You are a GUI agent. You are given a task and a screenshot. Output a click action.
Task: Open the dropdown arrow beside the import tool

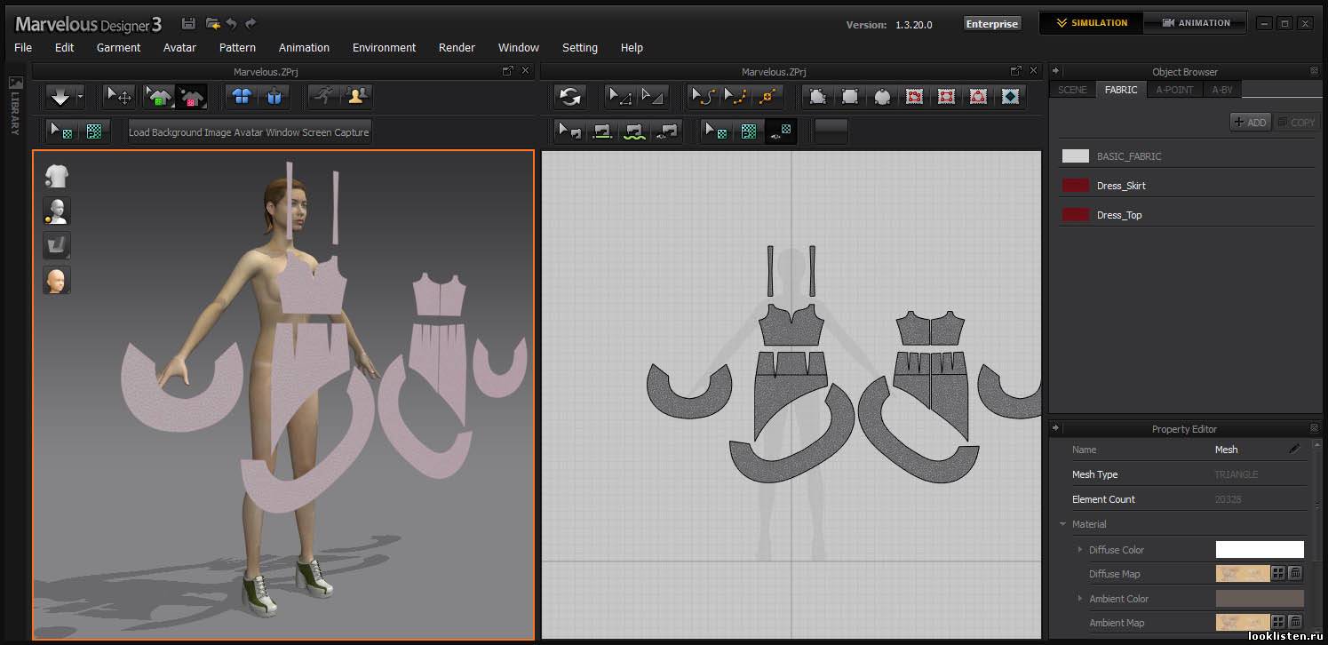click(x=80, y=96)
